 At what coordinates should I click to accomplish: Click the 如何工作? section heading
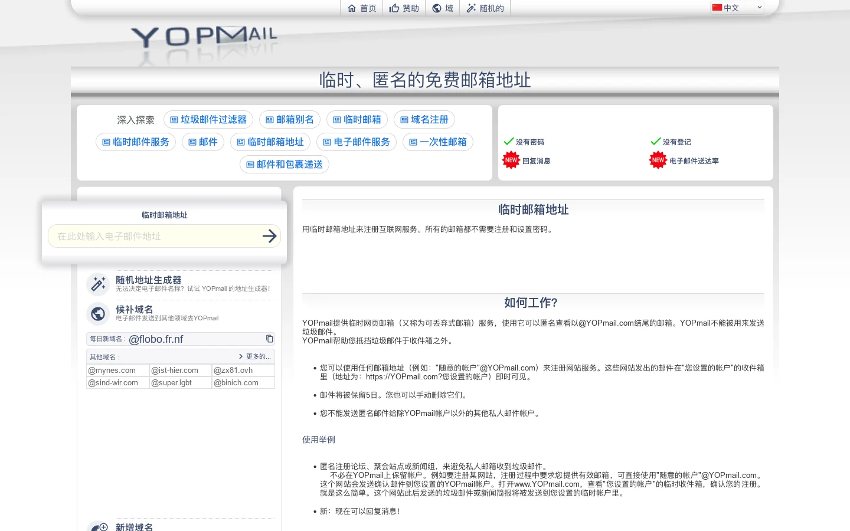(531, 303)
